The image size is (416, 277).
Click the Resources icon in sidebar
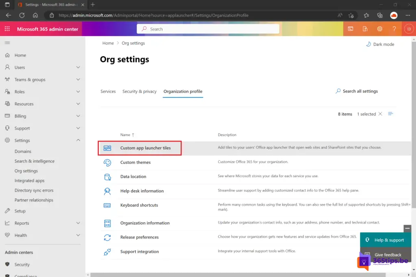7,104
